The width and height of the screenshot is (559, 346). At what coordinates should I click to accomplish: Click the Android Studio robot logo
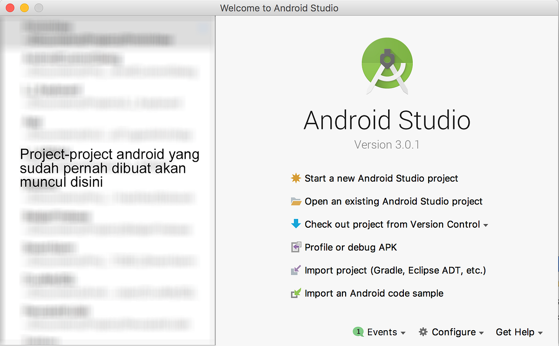[387, 65]
